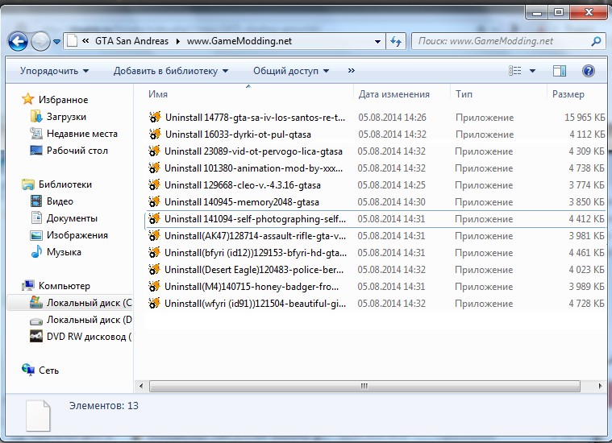The height and width of the screenshot is (443, 612).
Task: Click icon of Uninstall(wfyri (id91)) file
Action: [x=155, y=303]
